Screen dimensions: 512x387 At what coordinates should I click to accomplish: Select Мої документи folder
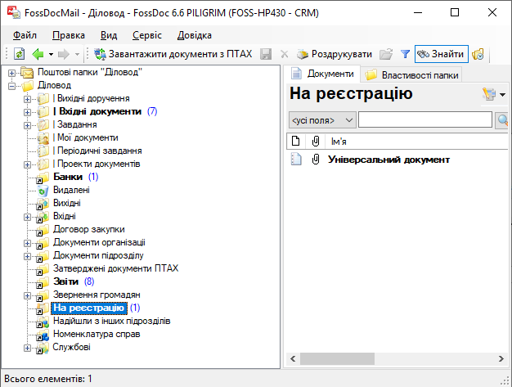coord(86,137)
